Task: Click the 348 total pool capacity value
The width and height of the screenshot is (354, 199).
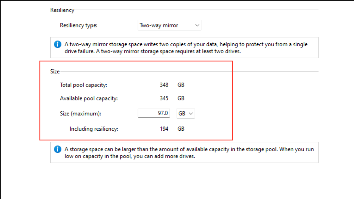Action: point(164,85)
